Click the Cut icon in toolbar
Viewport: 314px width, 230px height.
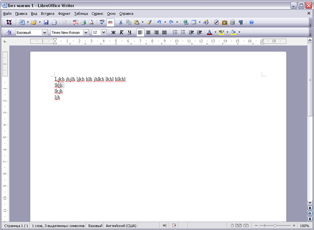click(x=120, y=23)
